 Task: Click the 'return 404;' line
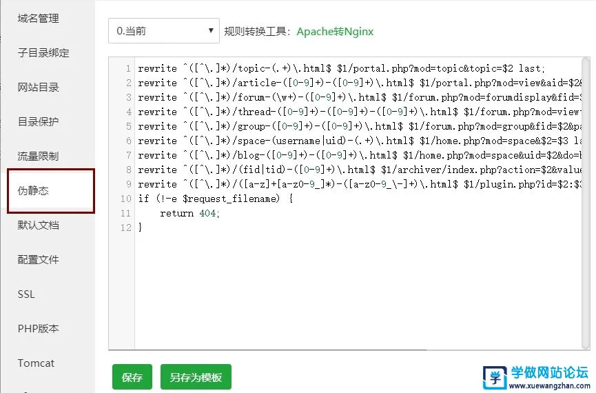[189, 213]
